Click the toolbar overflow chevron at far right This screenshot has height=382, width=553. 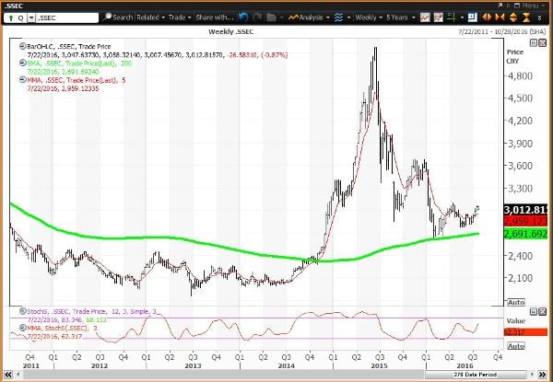tap(540, 17)
